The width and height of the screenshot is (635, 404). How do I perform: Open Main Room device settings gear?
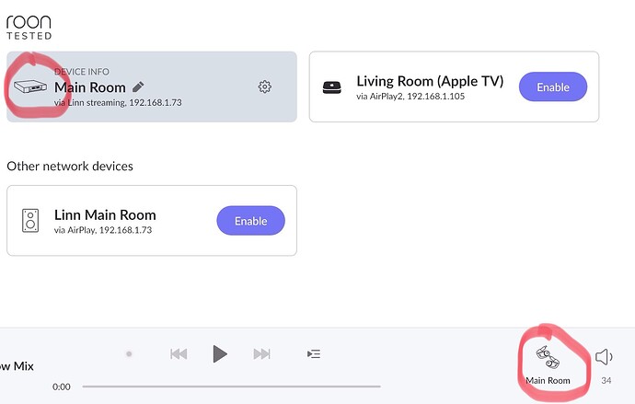click(264, 87)
